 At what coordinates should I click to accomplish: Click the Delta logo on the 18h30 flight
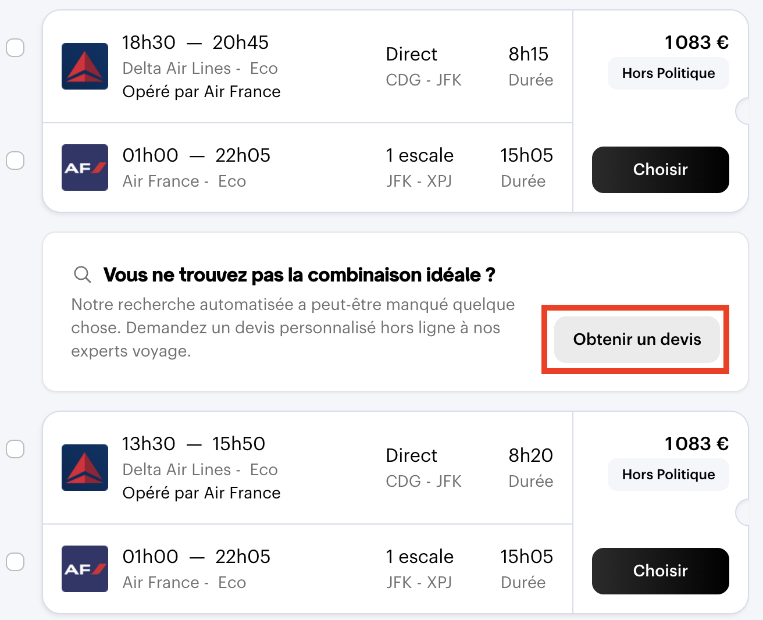click(x=85, y=66)
